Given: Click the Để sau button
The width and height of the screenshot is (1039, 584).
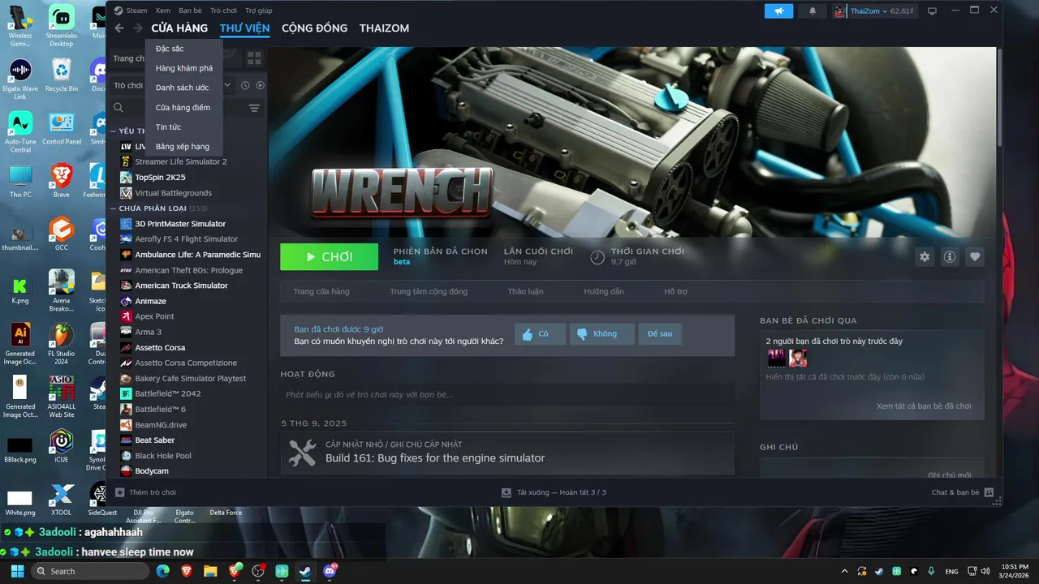Looking at the screenshot, I should point(660,334).
